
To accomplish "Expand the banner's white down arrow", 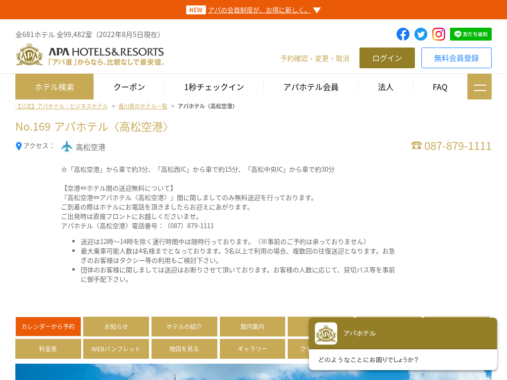I will (317, 10).
